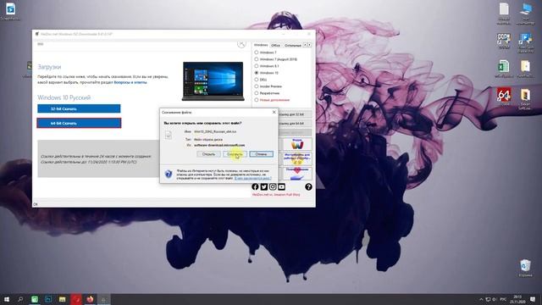Select the Insider Preview radio button
The width and height of the screenshot is (542, 305).
point(257,86)
